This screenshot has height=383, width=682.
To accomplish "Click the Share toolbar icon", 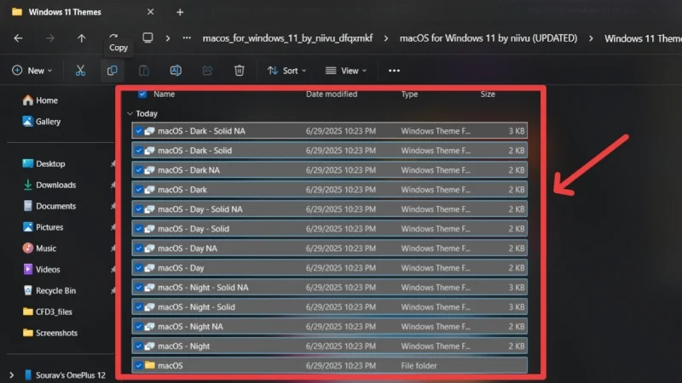I will pyautogui.click(x=207, y=71).
